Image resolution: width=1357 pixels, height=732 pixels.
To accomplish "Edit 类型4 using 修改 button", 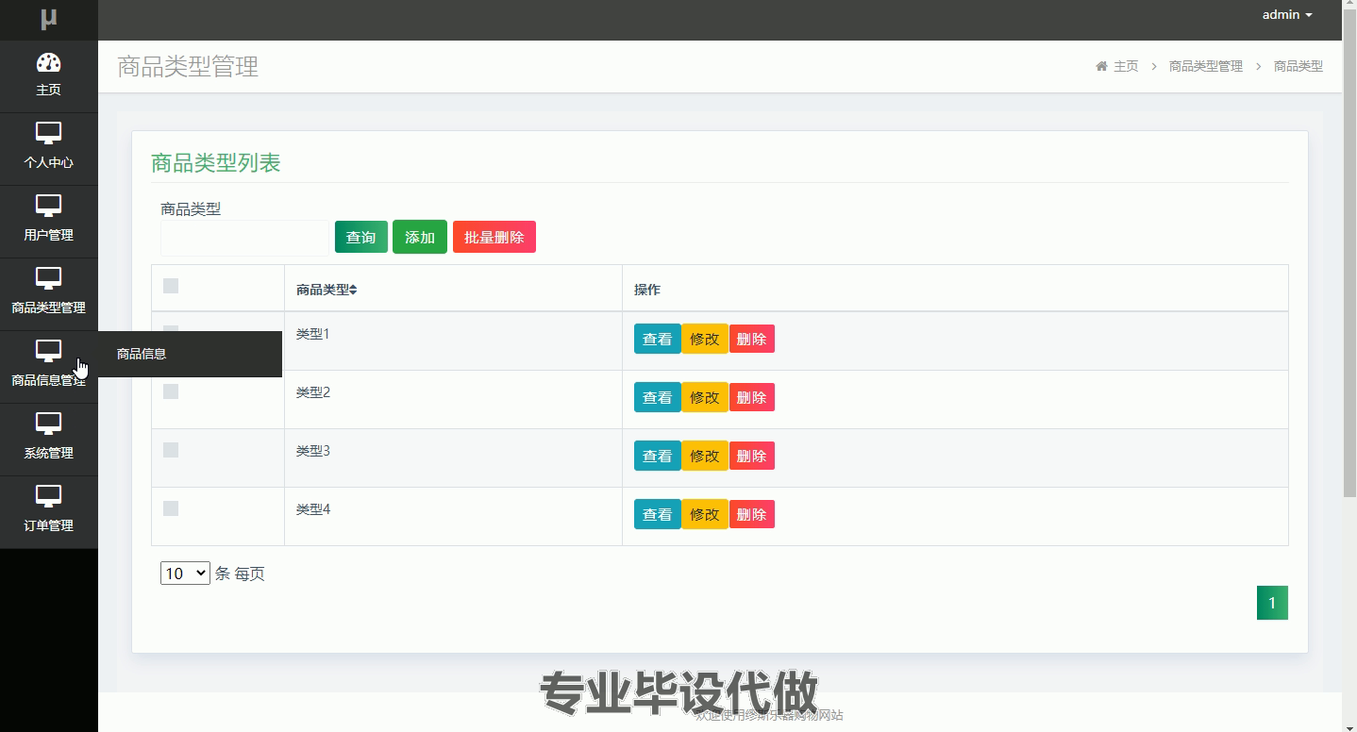I will pos(705,515).
